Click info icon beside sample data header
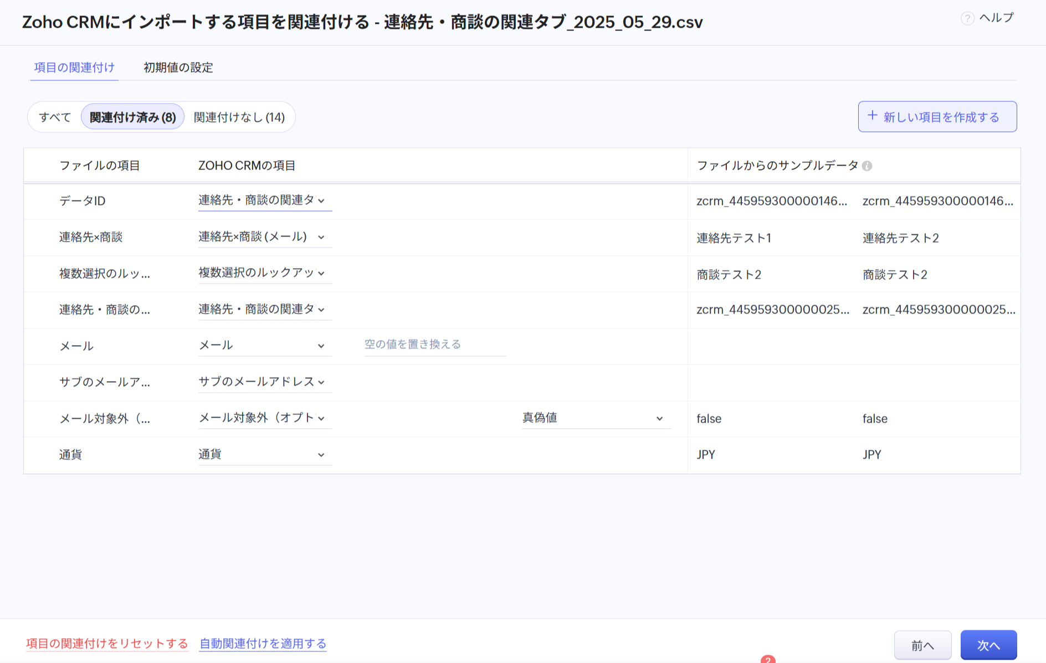 click(867, 166)
